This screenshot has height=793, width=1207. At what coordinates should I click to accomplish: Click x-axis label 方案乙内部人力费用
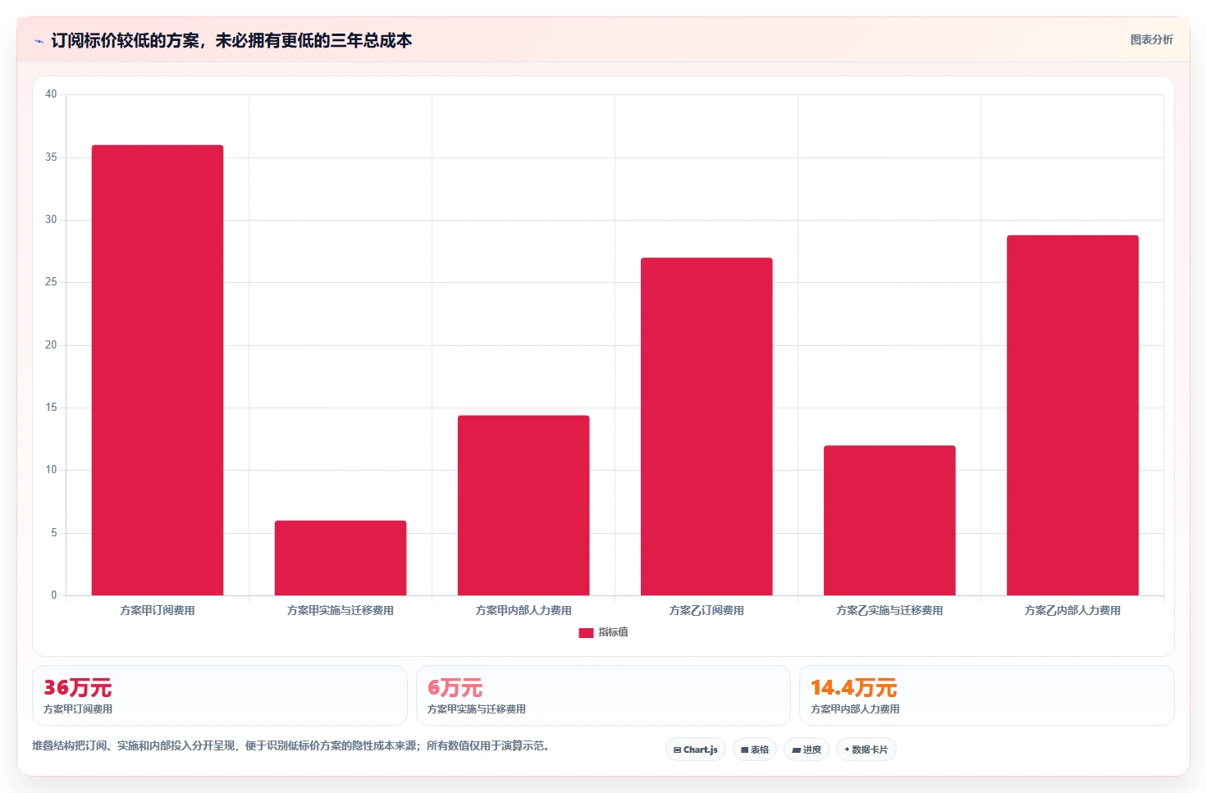[x=1072, y=610]
